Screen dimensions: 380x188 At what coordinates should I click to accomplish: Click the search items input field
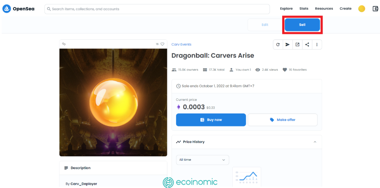[x=157, y=9]
